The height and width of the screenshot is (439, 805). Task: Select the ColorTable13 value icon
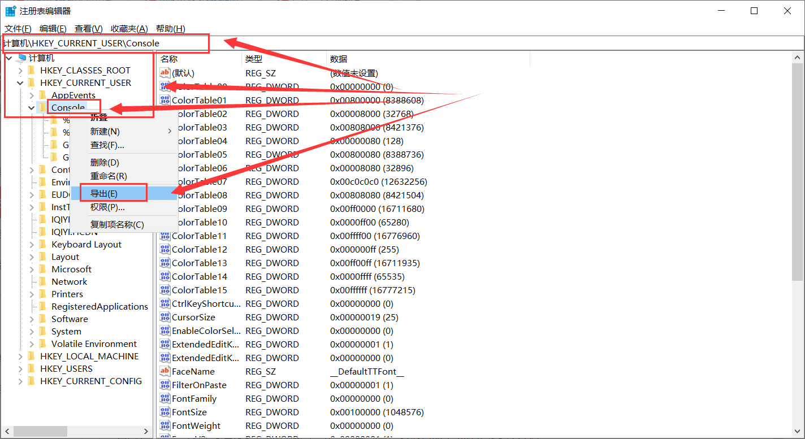(x=165, y=263)
